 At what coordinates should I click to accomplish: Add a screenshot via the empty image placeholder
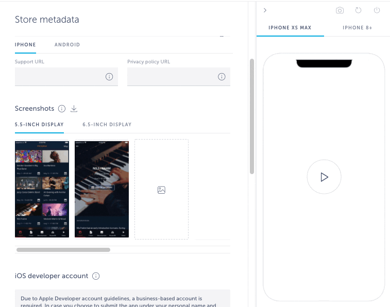[161, 190]
